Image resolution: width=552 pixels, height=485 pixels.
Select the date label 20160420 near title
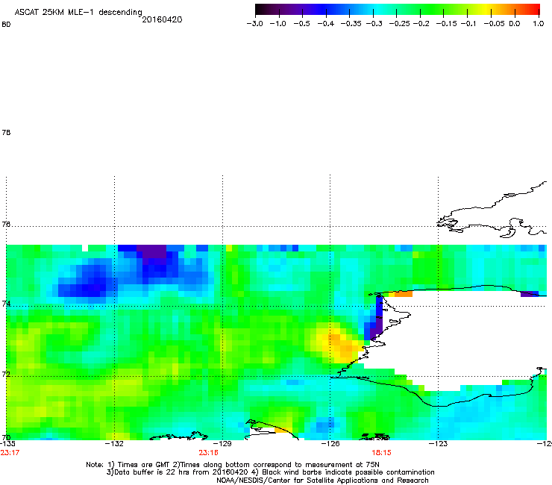click(162, 19)
